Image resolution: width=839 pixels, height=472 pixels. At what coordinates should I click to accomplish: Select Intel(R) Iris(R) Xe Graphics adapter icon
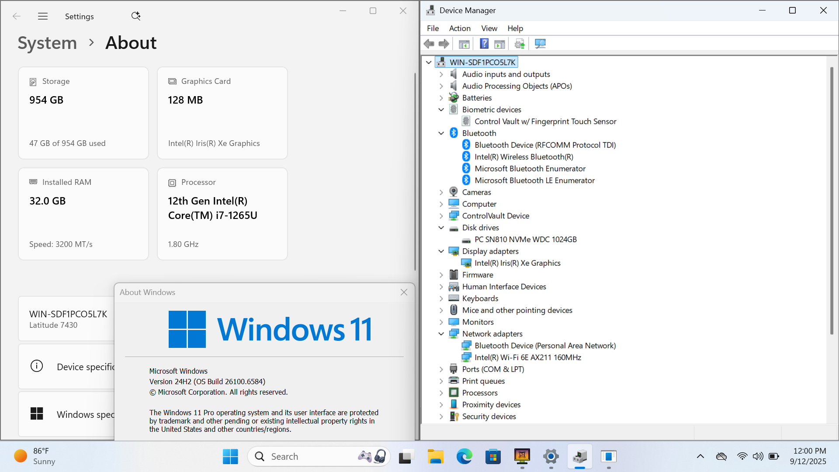pos(466,263)
